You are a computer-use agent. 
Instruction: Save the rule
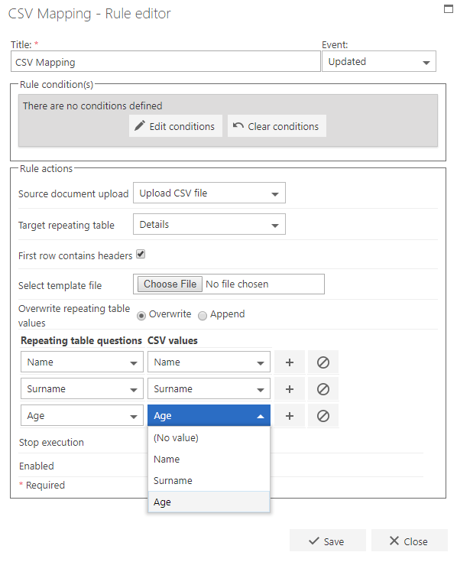[x=327, y=541]
